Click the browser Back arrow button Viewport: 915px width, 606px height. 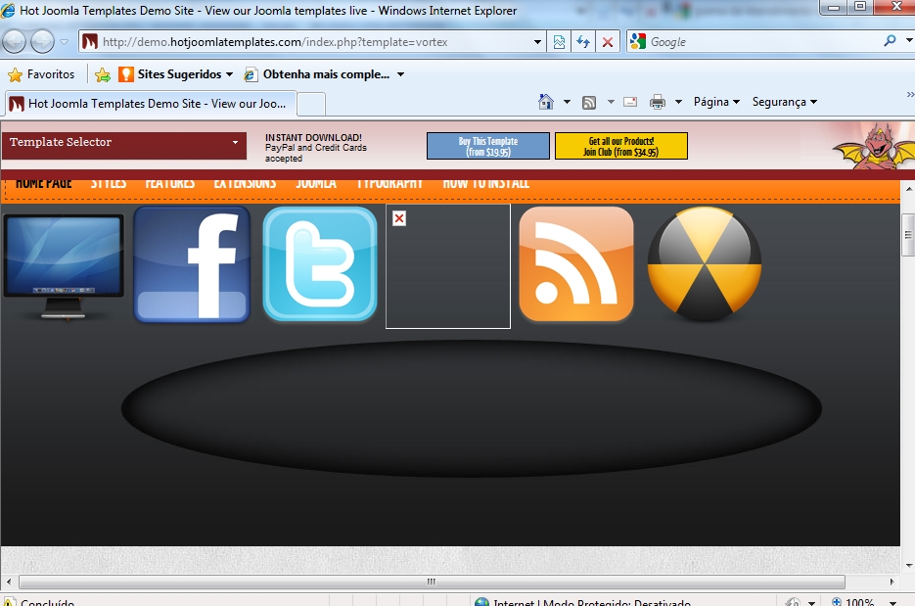[x=14, y=41]
